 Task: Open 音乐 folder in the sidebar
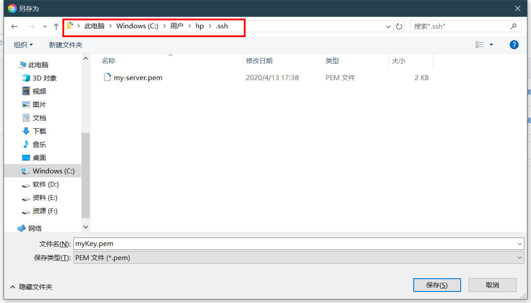point(39,144)
